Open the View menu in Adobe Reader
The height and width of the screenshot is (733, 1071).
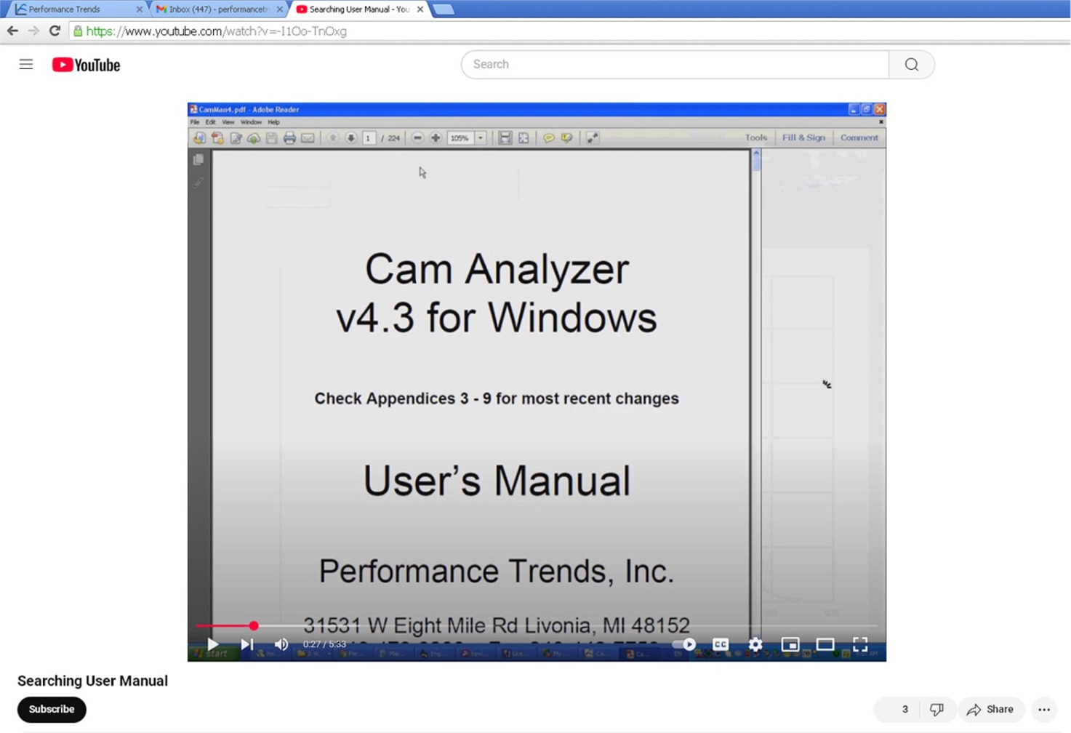[228, 122]
